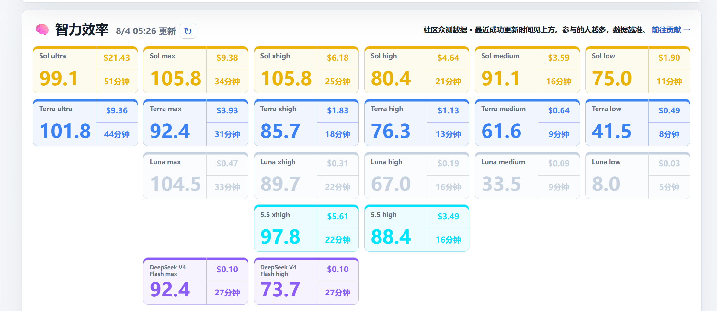Screen dimensions: 717x311
Task: Select the $1.83 price
Action: coord(338,110)
